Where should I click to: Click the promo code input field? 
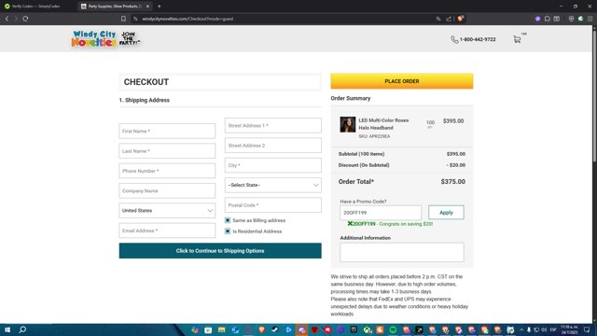point(381,213)
